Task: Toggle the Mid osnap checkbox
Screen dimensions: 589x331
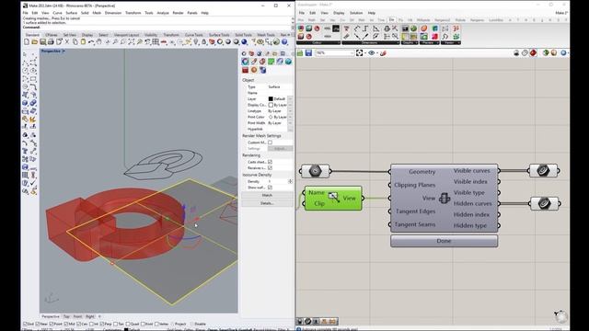Action: click(x=65, y=324)
